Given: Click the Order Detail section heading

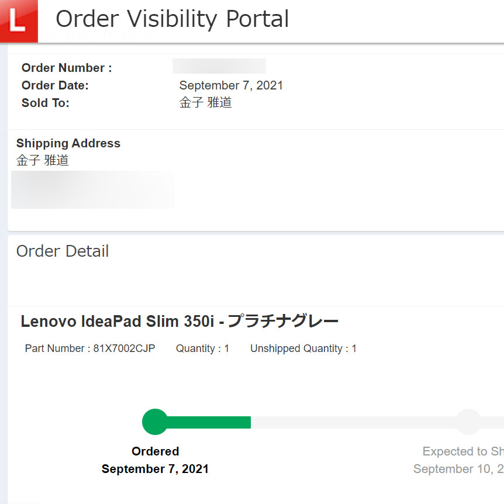Looking at the screenshot, I should [63, 251].
